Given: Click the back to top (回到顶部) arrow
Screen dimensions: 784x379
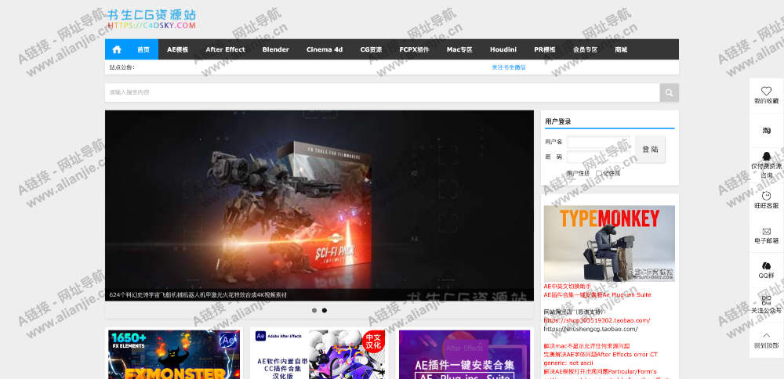Looking at the screenshot, I should tap(766, 335).
